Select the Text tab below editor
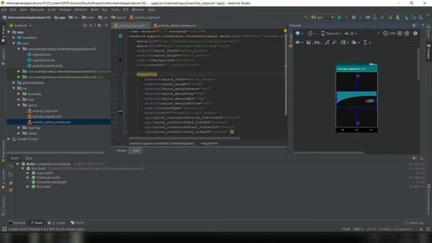The height and width of the screenshot is (243, 432). [136, 151]
